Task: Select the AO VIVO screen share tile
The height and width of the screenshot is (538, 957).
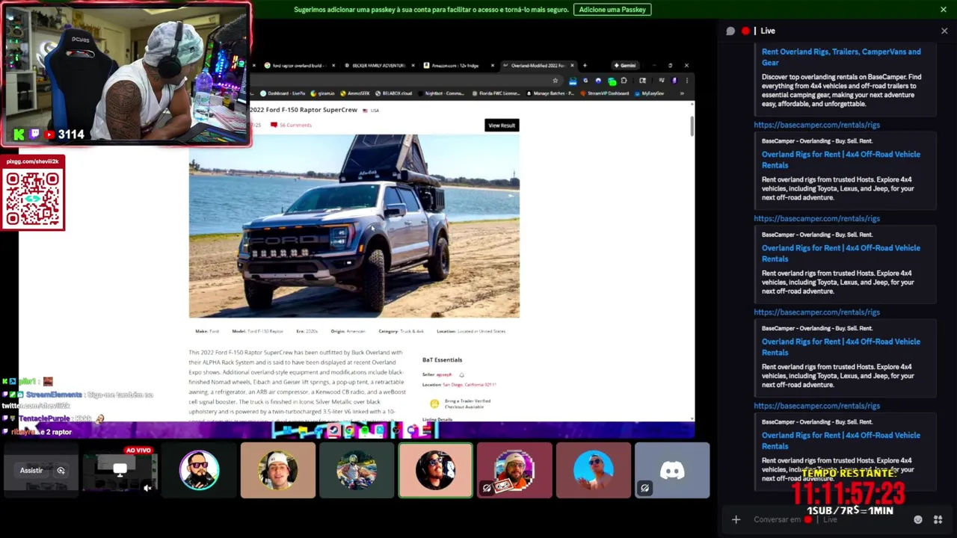Action: [120, 470]
